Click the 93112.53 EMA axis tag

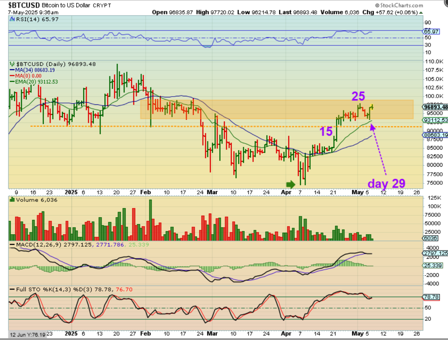click(x=436, y=120)
